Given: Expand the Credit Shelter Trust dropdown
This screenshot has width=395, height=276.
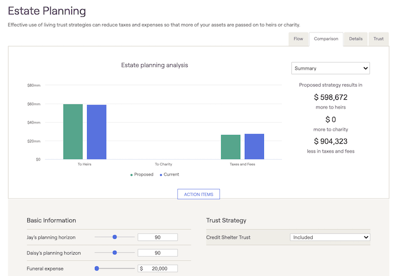Looking at the screenshot, I should (330, 237).
